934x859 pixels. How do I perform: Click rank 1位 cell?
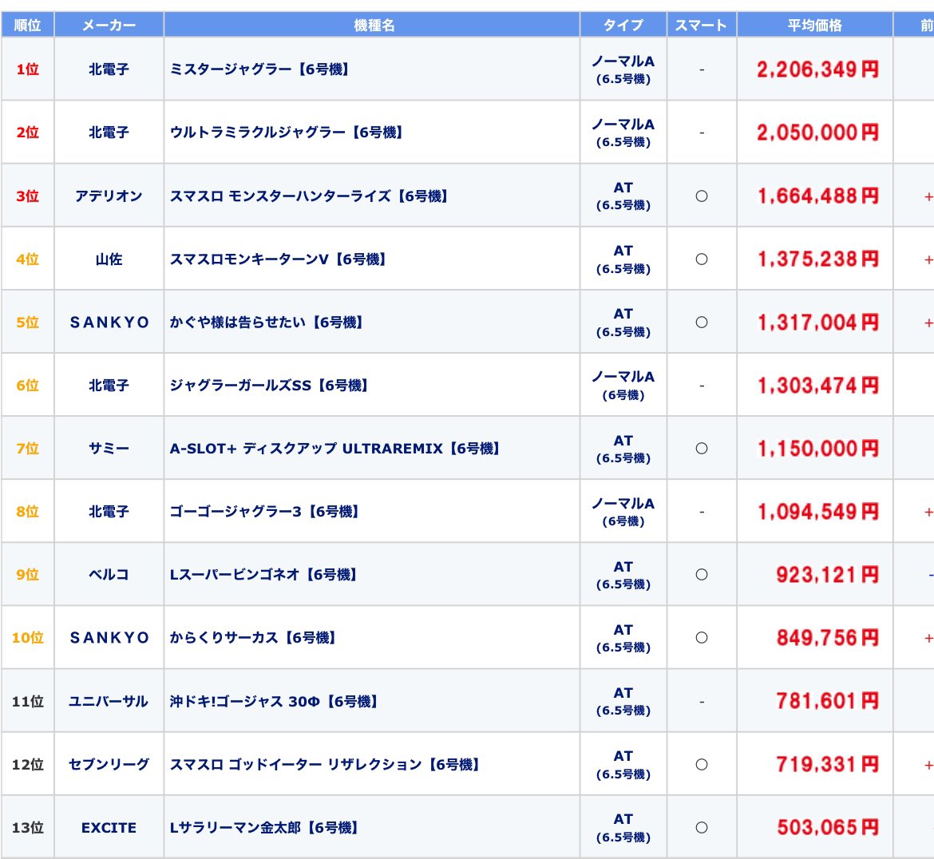27,69
